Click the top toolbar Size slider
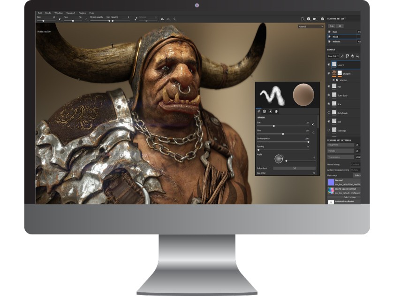Screen dimensions: 394x296 (46, 21)
